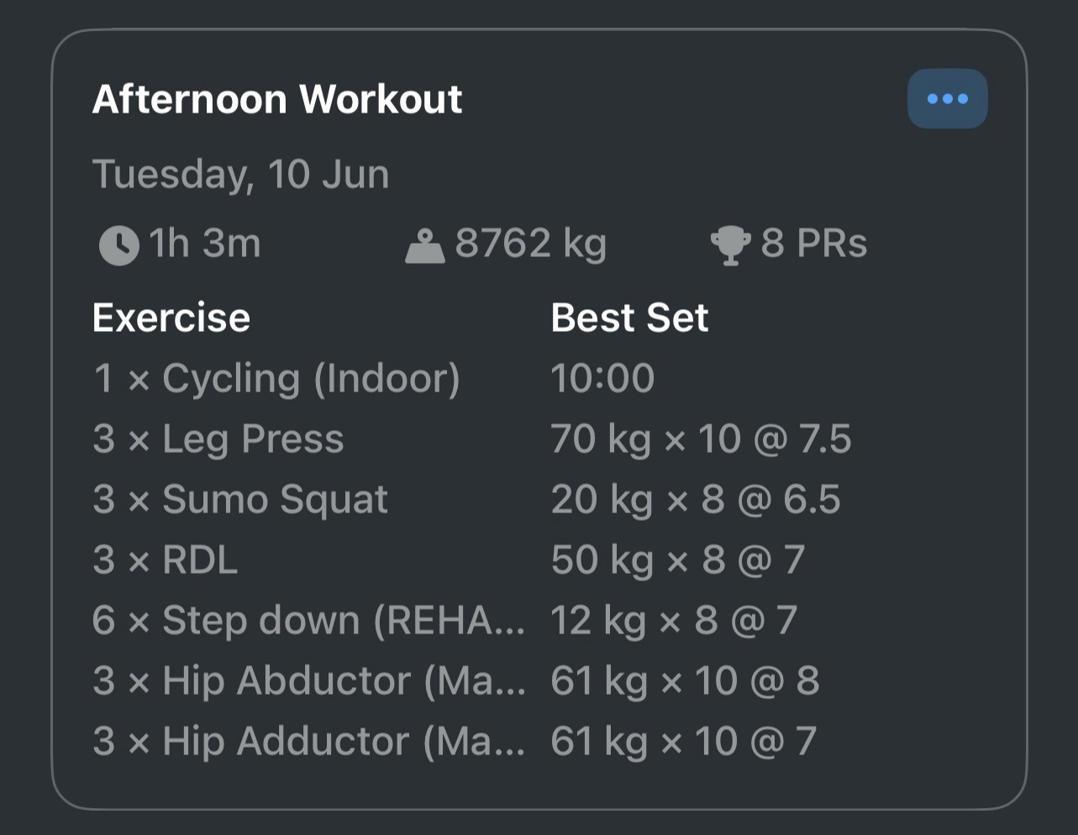Screen dimensions: 1078x835
Task: Click the weight volume icon
Action: pyautogui.click(x=424, y=245)
